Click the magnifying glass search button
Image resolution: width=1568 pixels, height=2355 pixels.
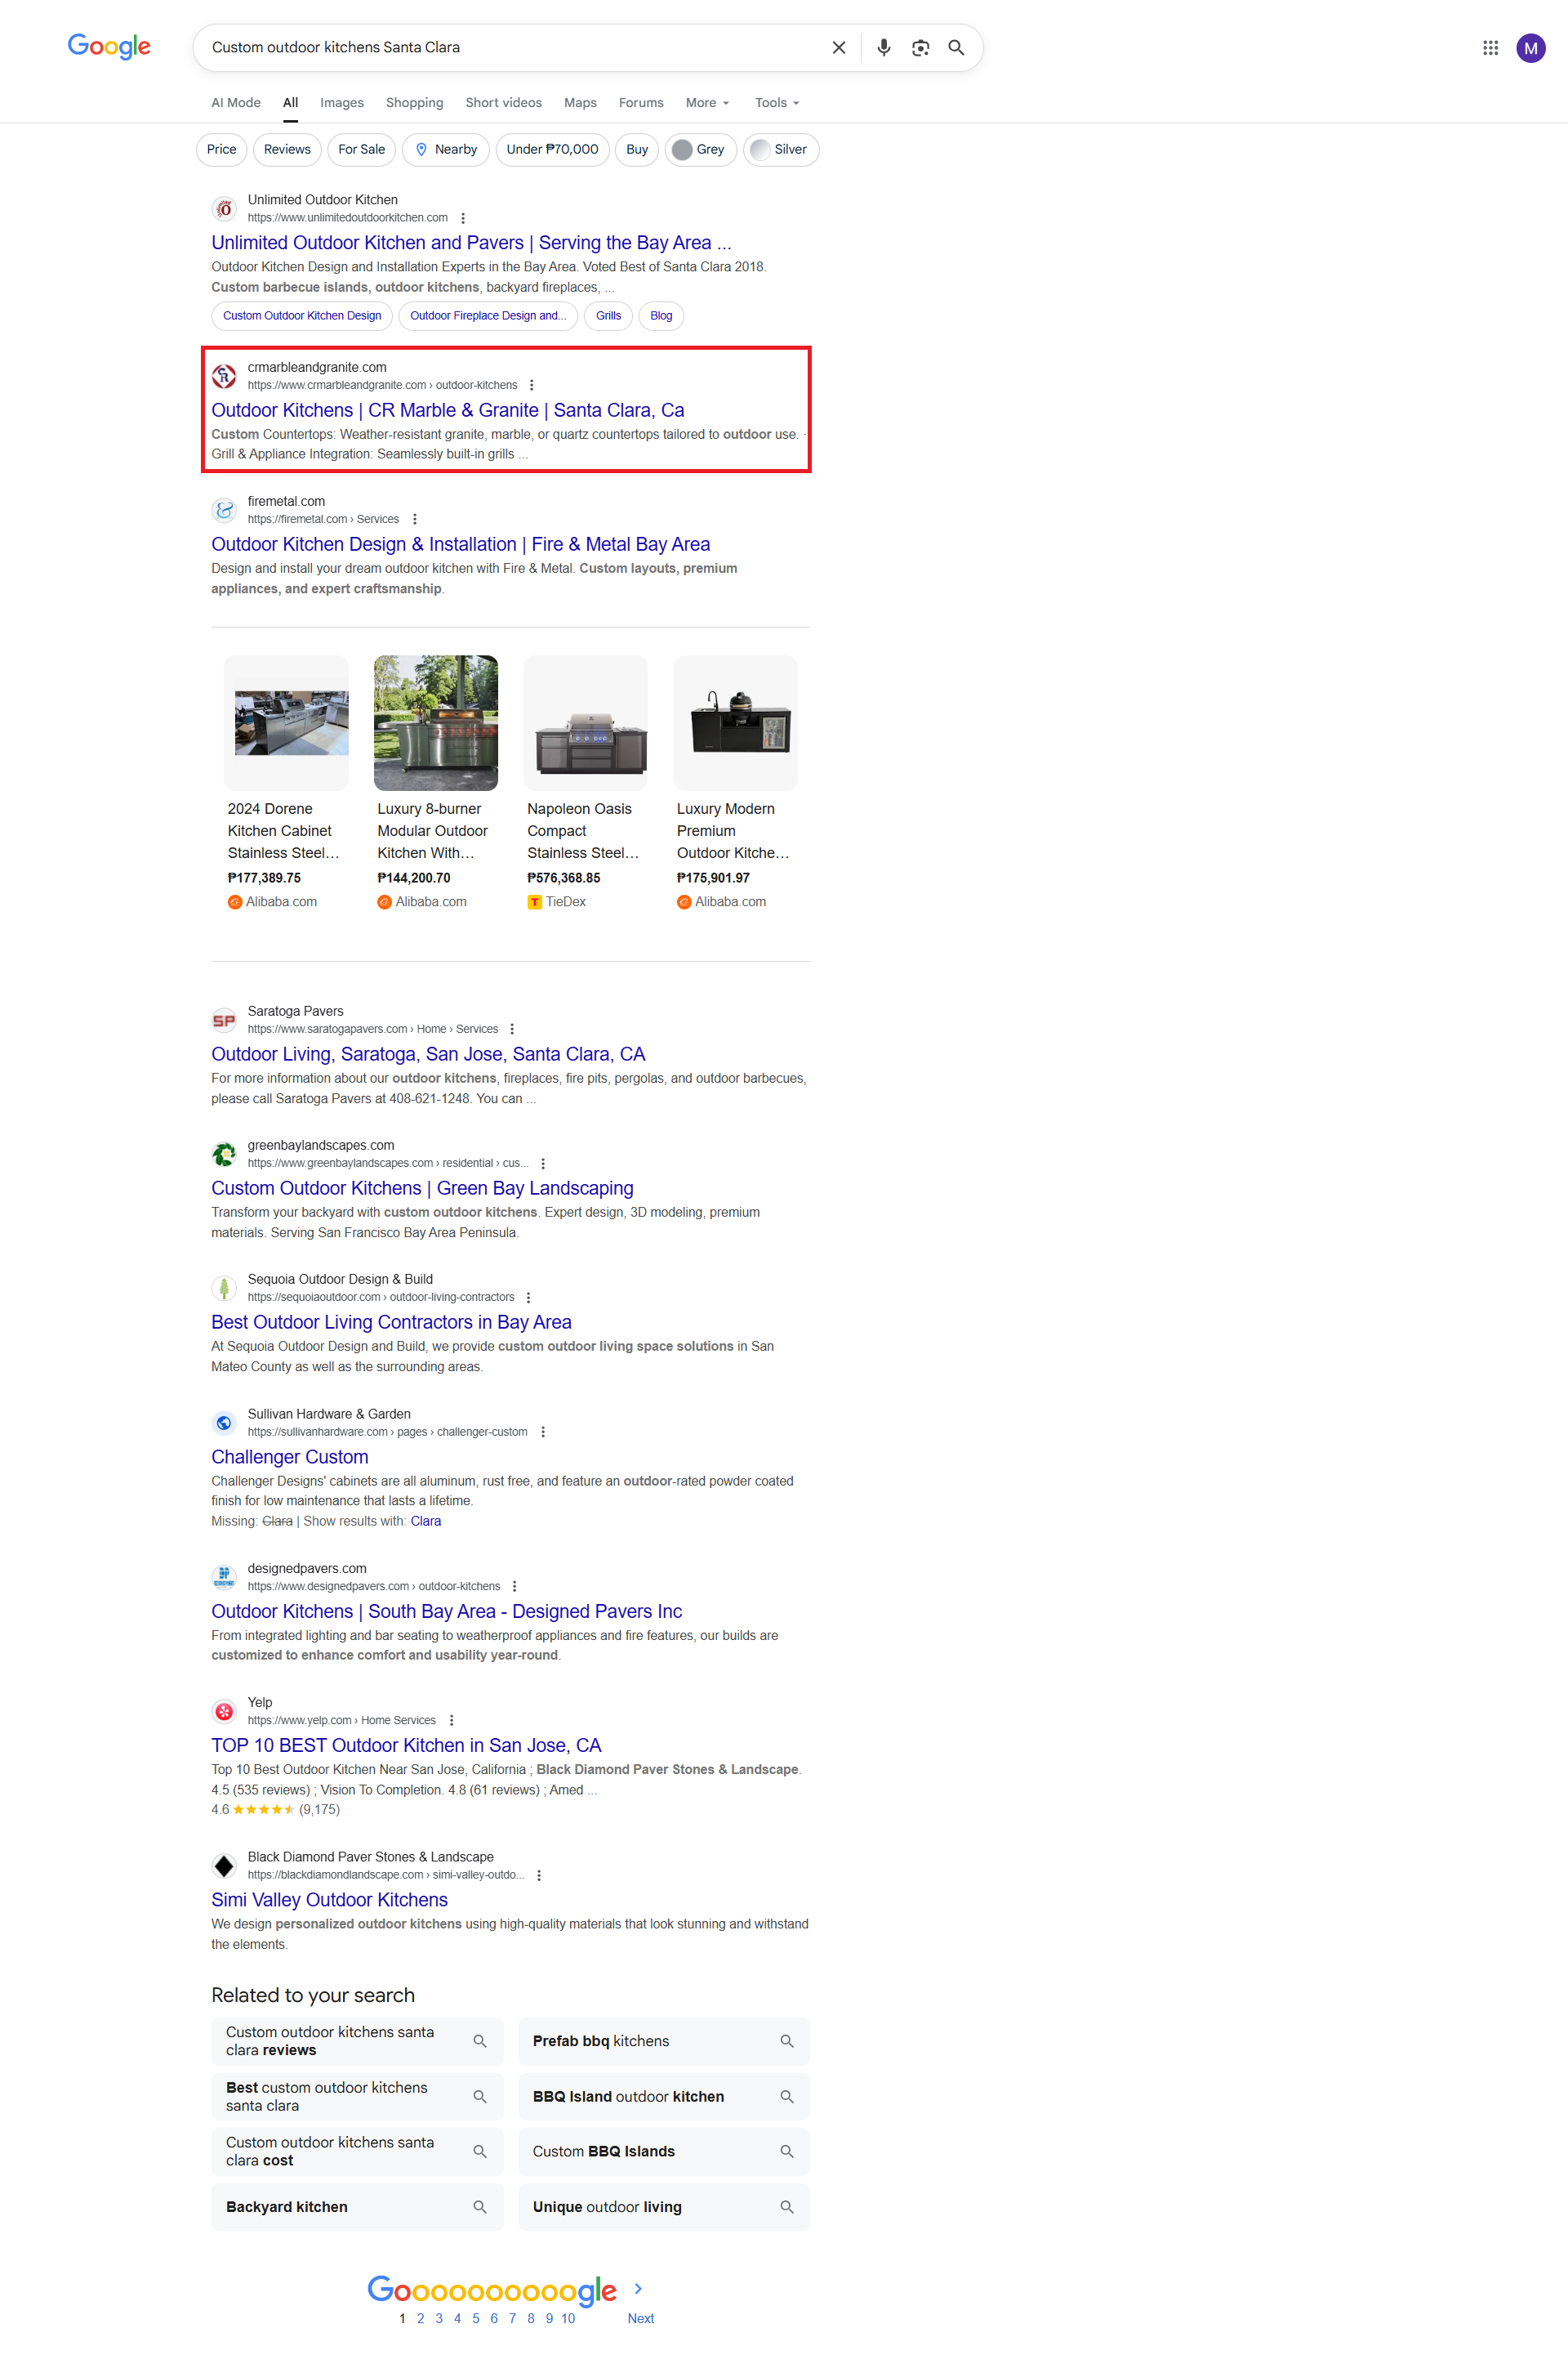coord(956,47)
